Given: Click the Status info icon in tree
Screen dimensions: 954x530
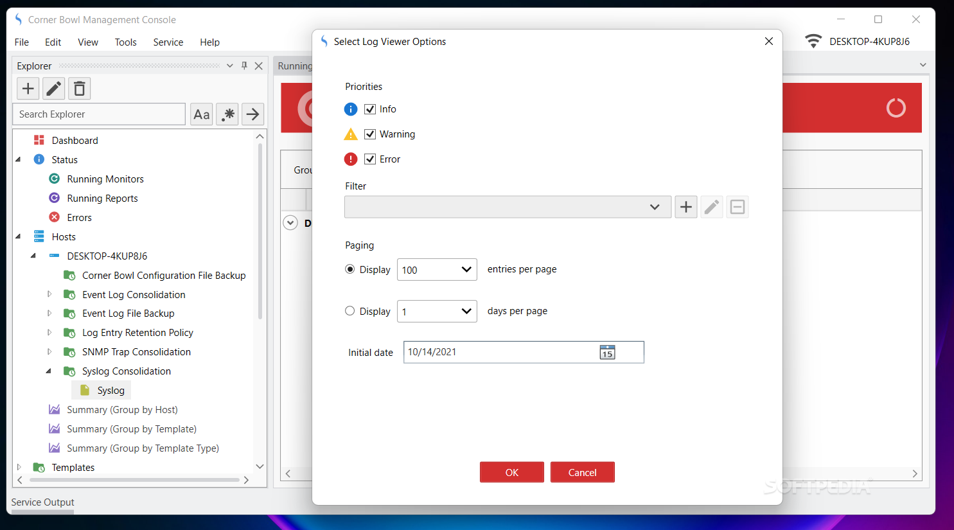Looking at the screenshot, I should pyautogui.click(x=39, y=159).
